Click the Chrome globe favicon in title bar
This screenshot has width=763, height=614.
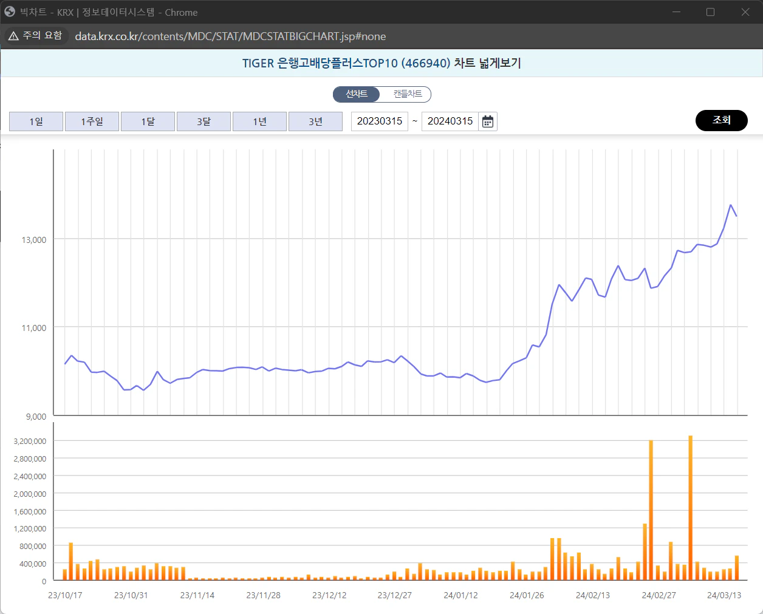pyautogui.click(x=10, y=12)
